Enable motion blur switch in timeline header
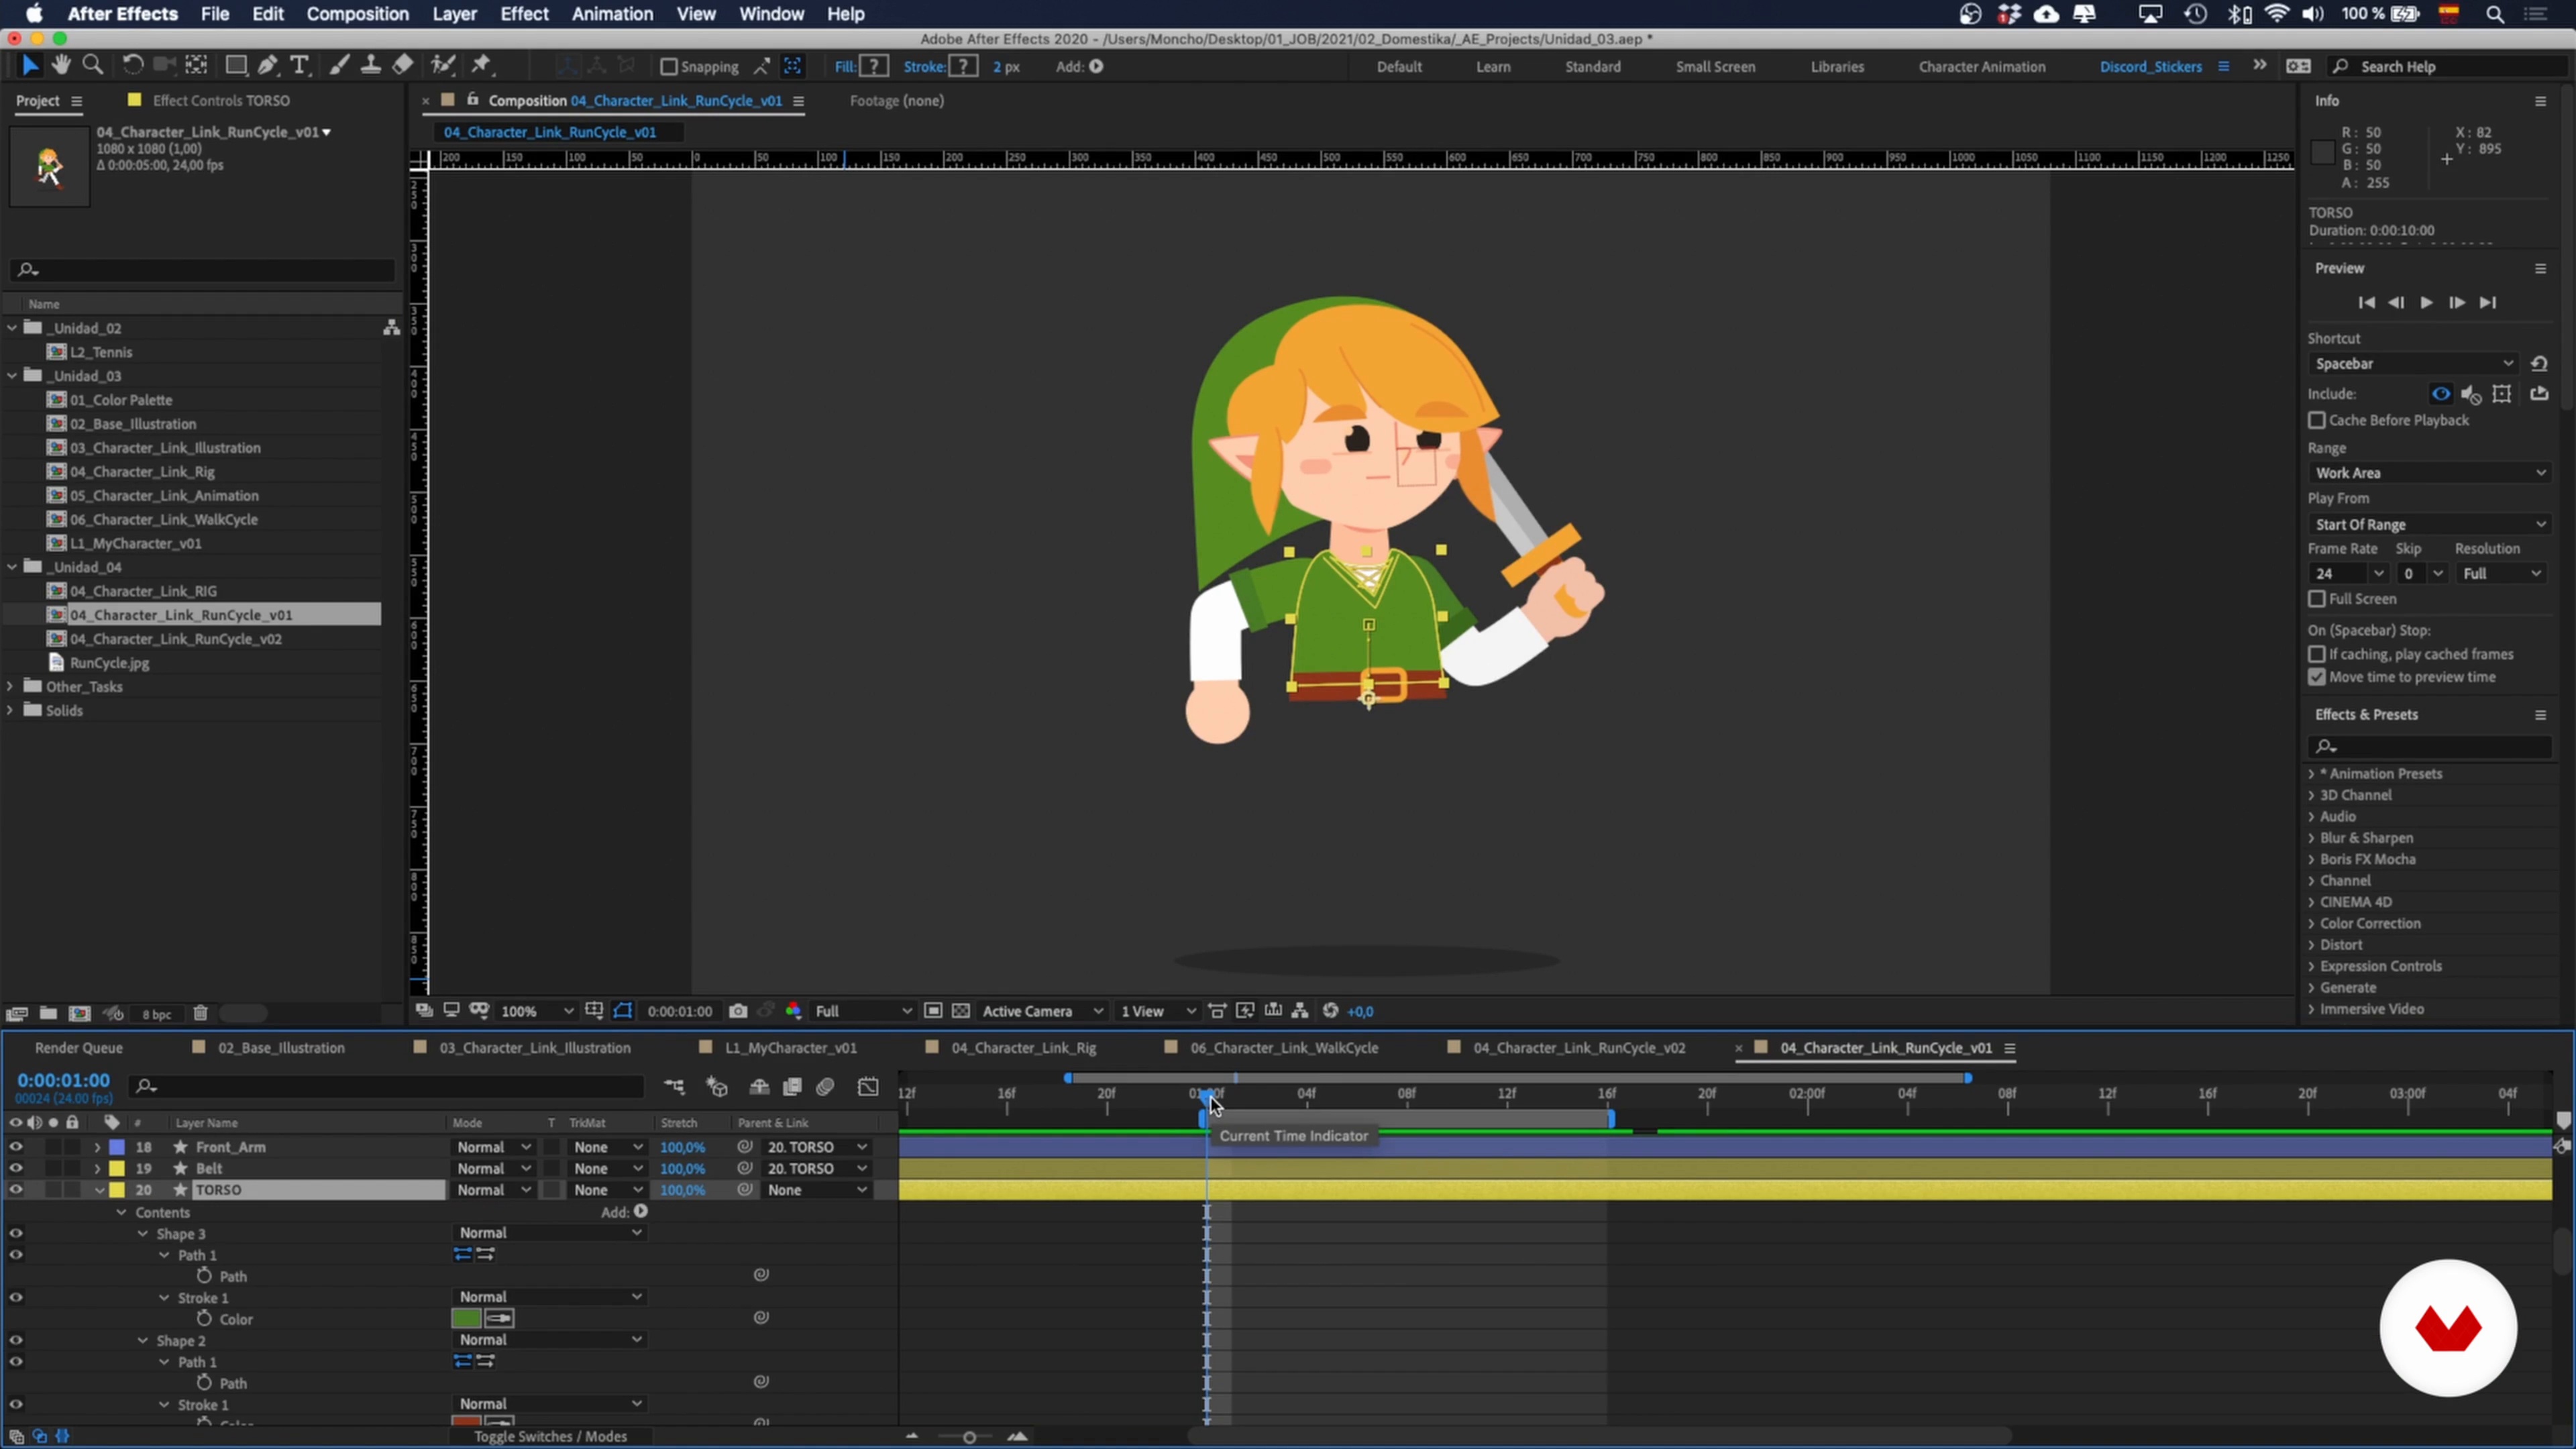Viewport: 2576px width, 1449px height. click(825, 1087)
